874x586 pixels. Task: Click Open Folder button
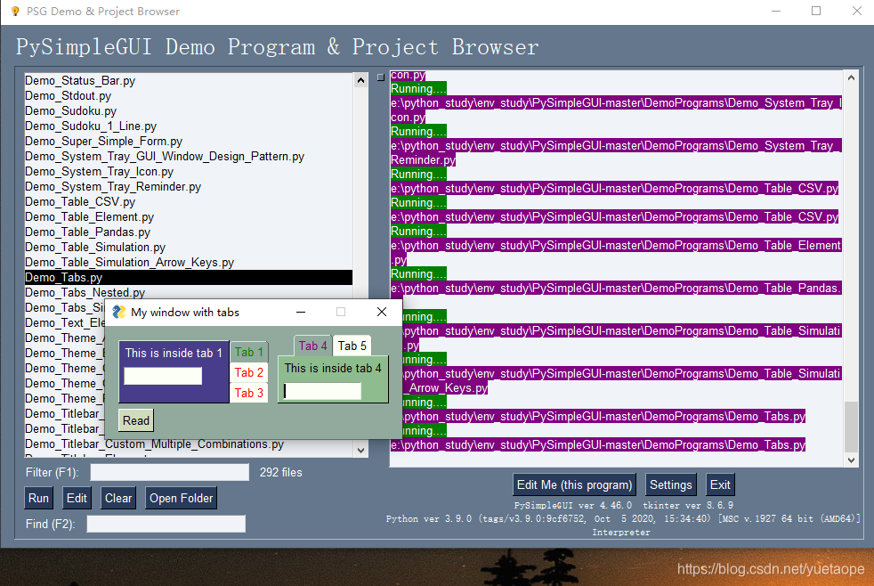[x=182, y=498]
